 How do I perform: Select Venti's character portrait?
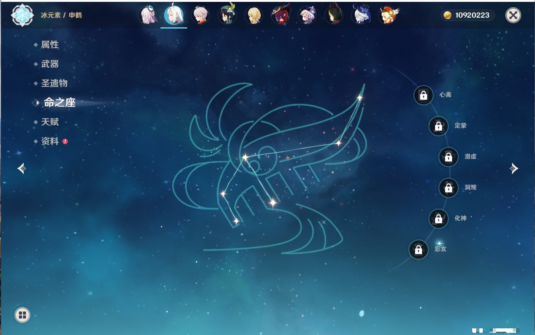click(x=227, y=15)
